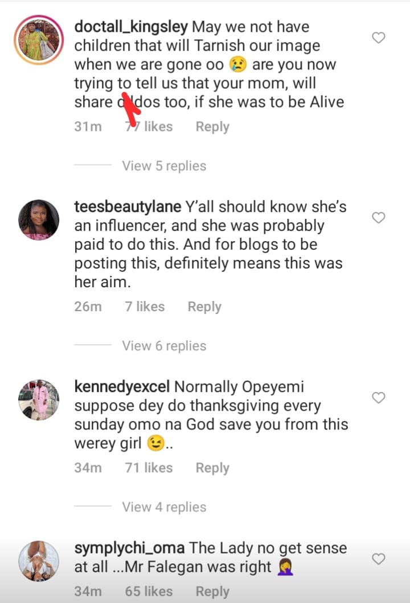Expand View 5 replies

point(164,166)
